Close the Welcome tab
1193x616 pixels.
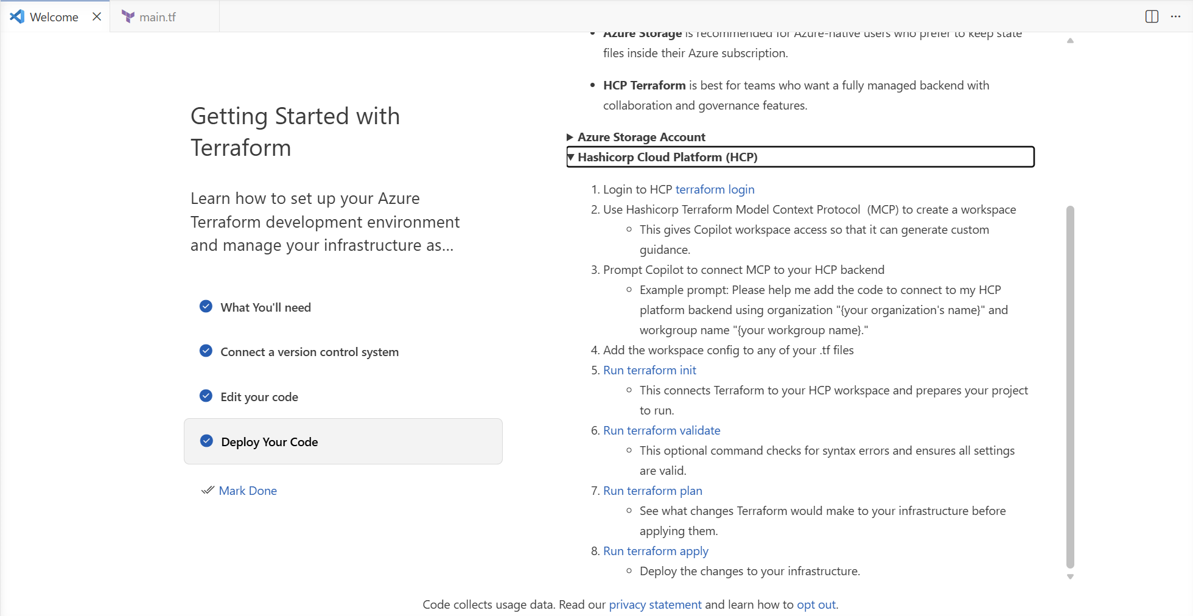point(97,16)
